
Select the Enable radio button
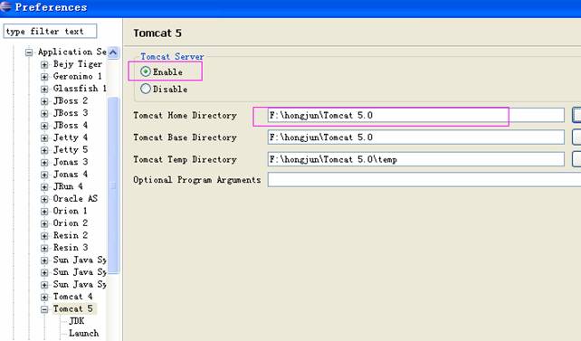(x=146, y=71)
